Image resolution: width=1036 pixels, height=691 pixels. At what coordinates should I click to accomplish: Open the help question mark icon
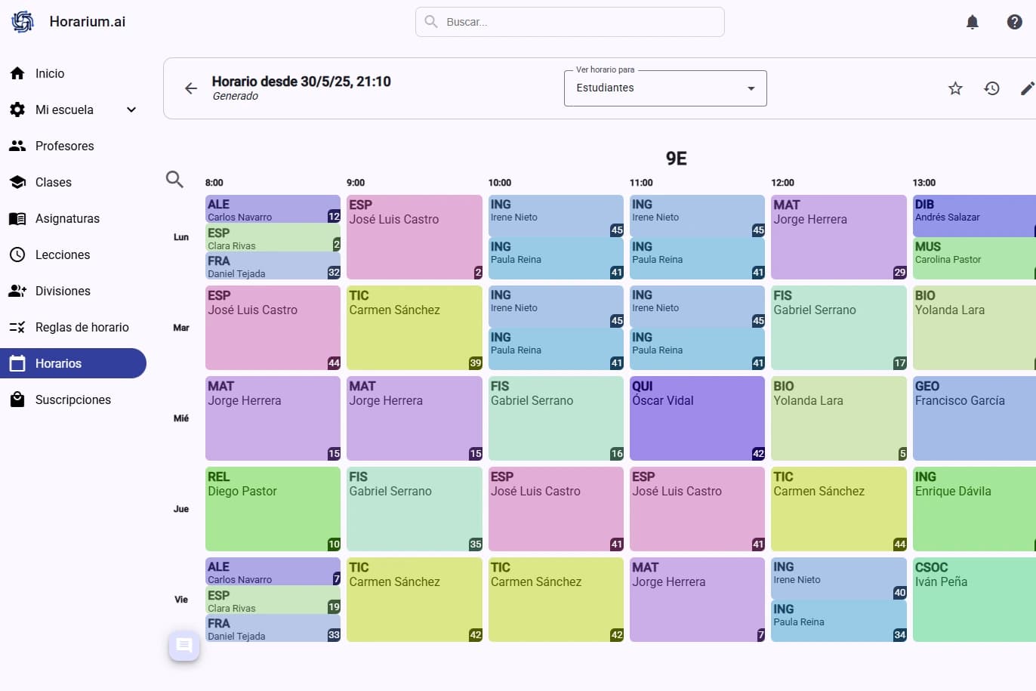1015,22
